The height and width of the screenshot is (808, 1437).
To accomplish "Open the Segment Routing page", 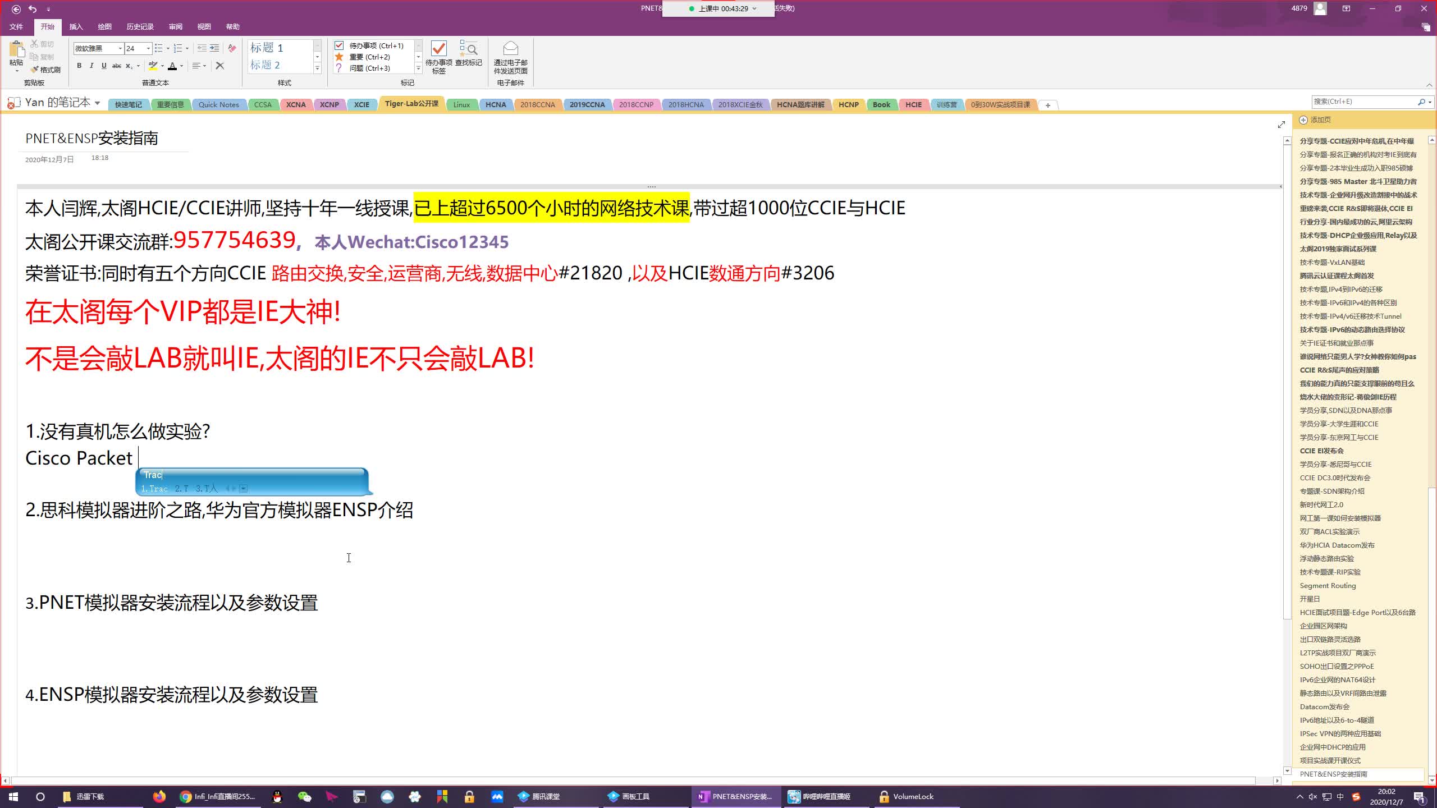I will point(1328,585).
